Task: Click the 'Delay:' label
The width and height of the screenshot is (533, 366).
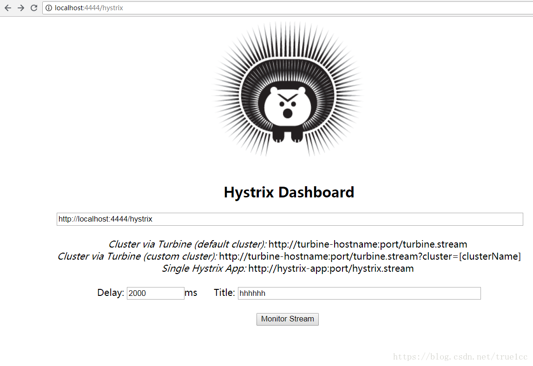Action: pos(111,293)
